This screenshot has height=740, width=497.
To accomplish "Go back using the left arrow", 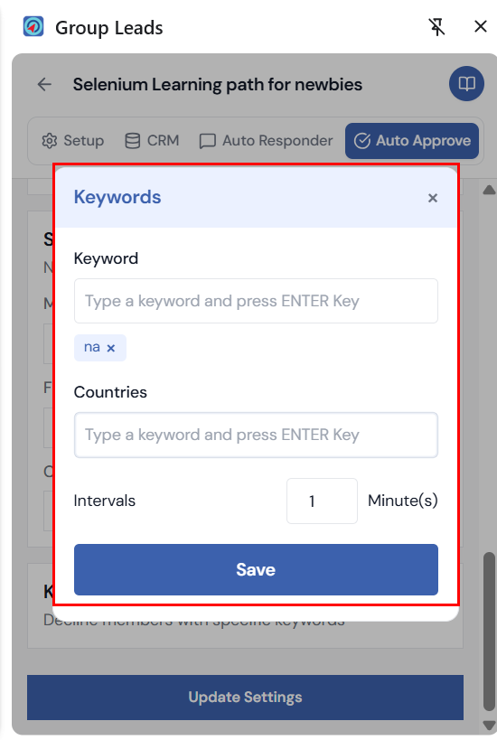I will coord(44,84).
